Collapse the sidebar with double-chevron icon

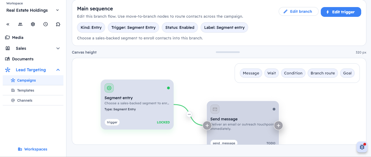click(8, 24)
